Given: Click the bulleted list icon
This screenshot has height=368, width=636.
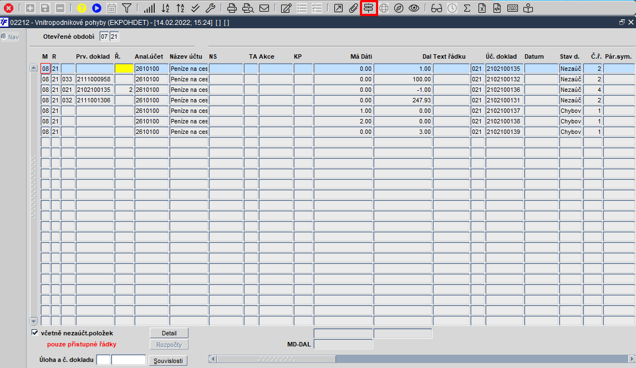Looking at the screenshot, I should pos(302,8).
